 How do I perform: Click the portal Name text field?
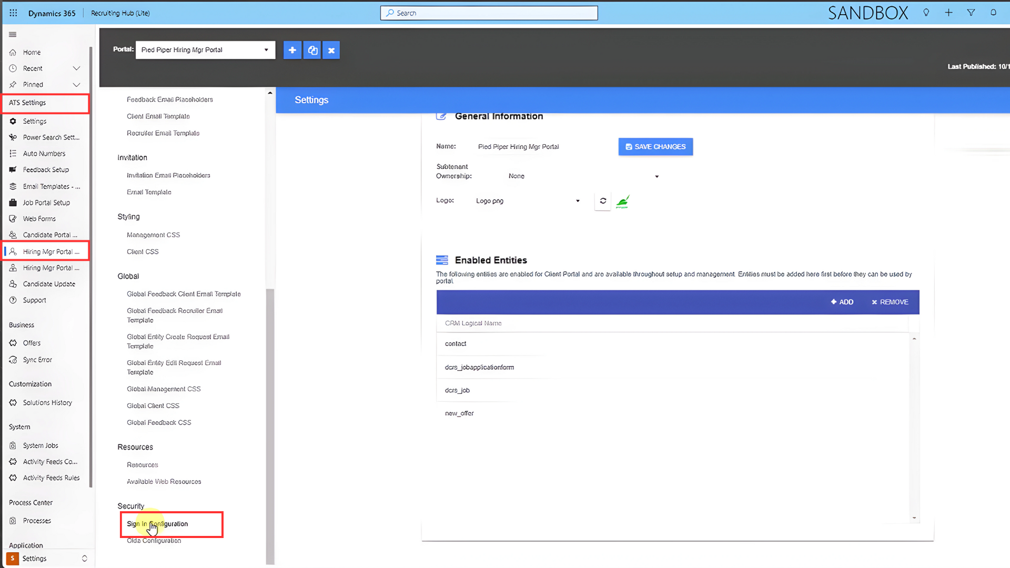tap(542, 147)
